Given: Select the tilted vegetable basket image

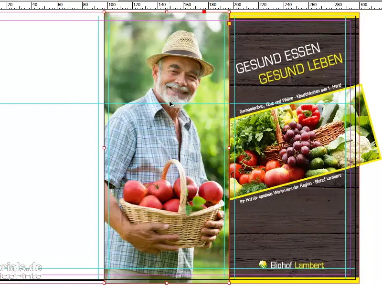Looking at the screenshot, I should click(305, 142).
